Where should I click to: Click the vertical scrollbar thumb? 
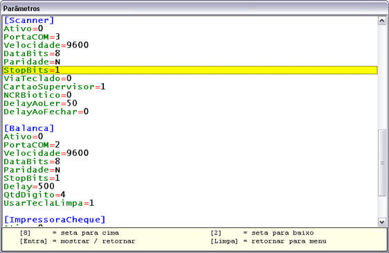[382, 162]
